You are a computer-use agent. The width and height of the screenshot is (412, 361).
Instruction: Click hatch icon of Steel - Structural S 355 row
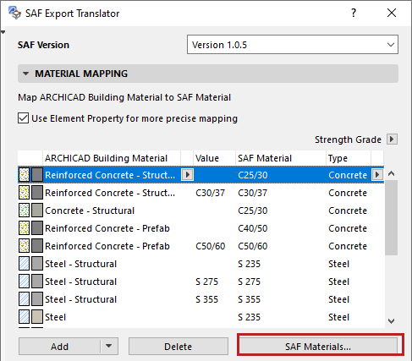(x=24, y=299)
